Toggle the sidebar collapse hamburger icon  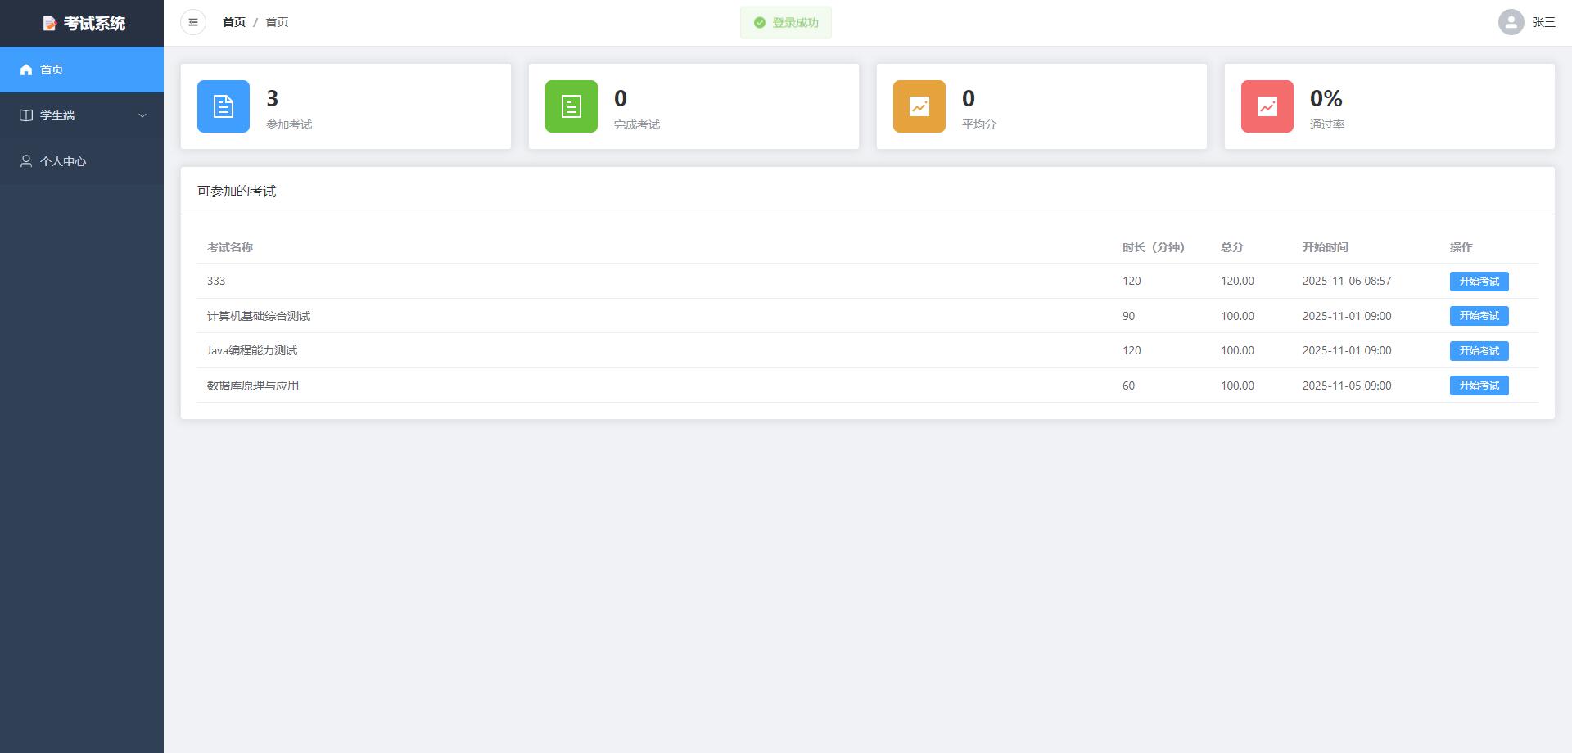193,22
